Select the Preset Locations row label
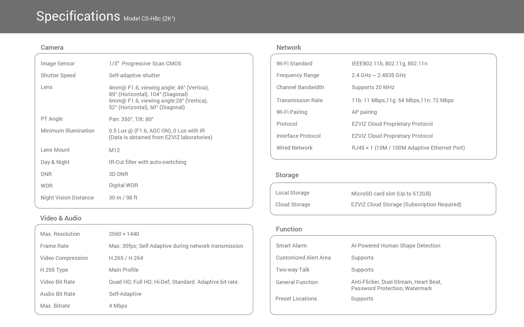 pyautogui.click(x=296, y=299)
